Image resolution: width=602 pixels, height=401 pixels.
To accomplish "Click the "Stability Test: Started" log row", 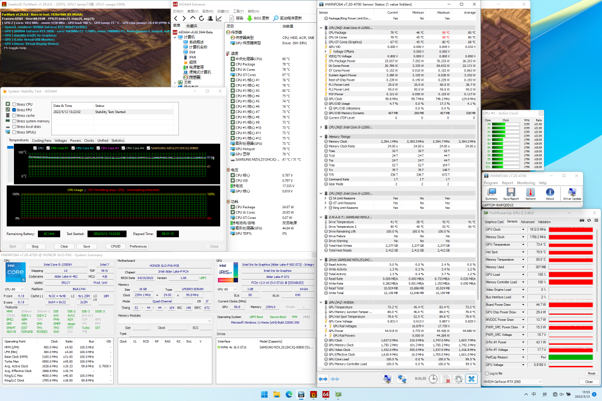I will point(113,112).
